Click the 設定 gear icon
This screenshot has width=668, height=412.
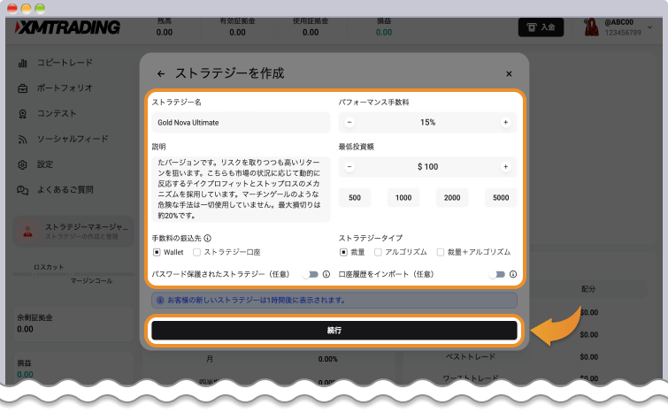pos(23,164)
